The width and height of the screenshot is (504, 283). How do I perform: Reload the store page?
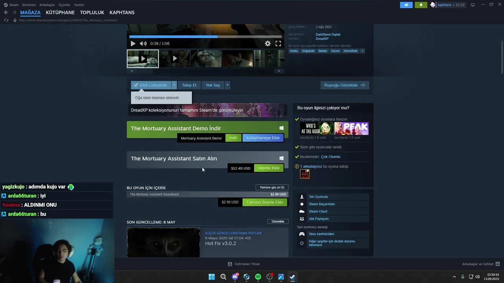6,20
